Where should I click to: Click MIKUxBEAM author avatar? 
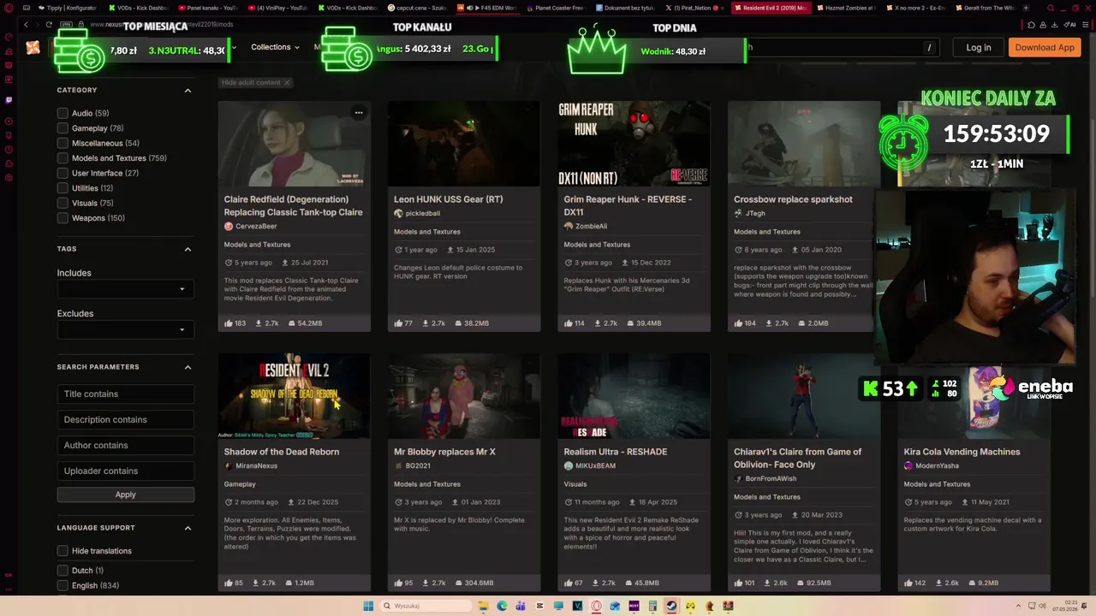[x=569, y=465]
